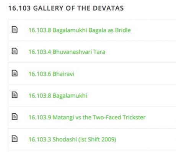The width and height of the screenshot is (176, 152).
Task: Click the page icon beside 16.103.6 Bhairavi
Action: (15, 73)
